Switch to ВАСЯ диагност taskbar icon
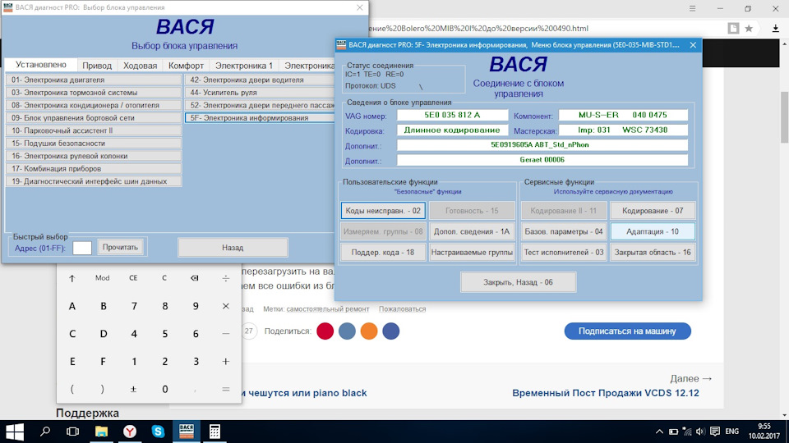Viewport: 789px width, 443px height. 187,431
